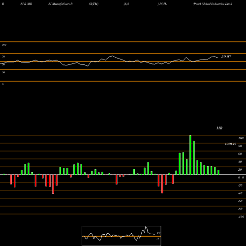Click the MR axis label 40
Viewport: 246px width, 246px height.
240,162
